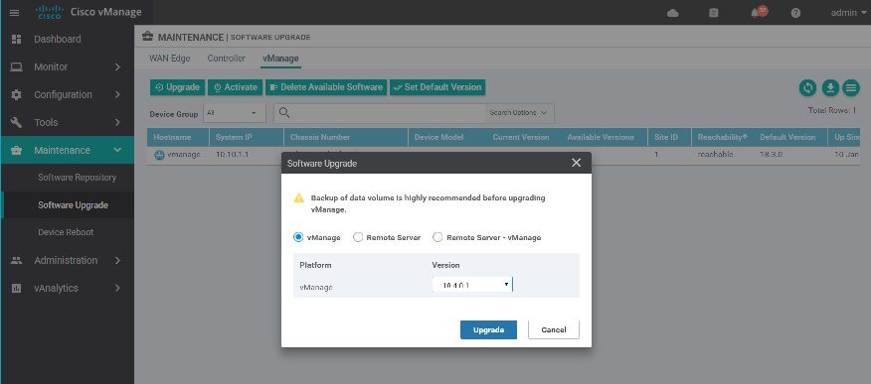The width and height of the screenshot is (871, 384).
Task: Click the toolbar Upgrade button
Action: click(x=178, y=87)
